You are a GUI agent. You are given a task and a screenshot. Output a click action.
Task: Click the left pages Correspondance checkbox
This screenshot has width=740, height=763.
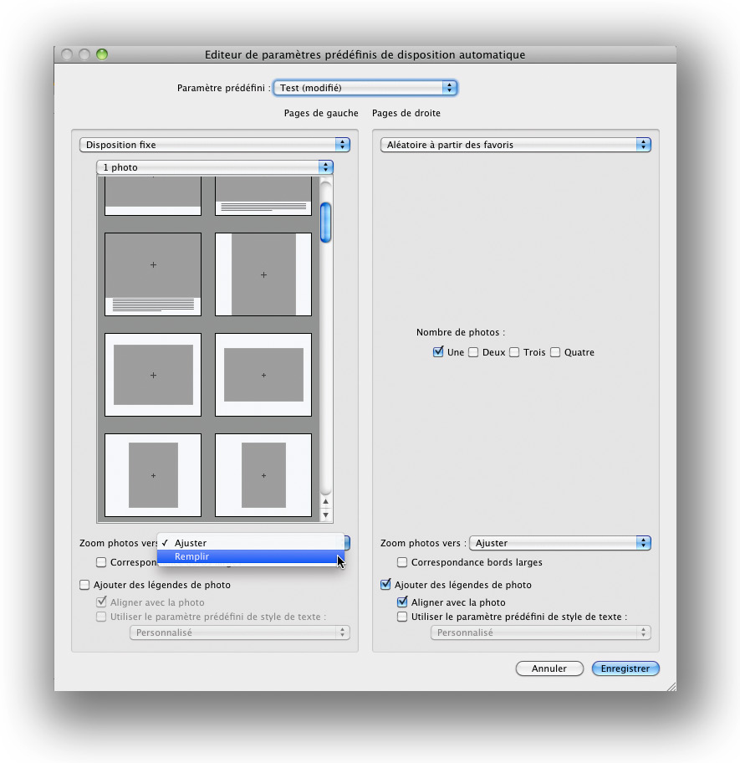[x=101, y=562]
